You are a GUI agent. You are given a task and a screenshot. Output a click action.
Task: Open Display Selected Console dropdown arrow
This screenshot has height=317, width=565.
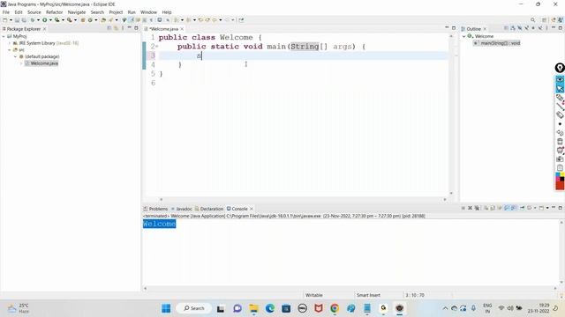(x=535, y=208)
